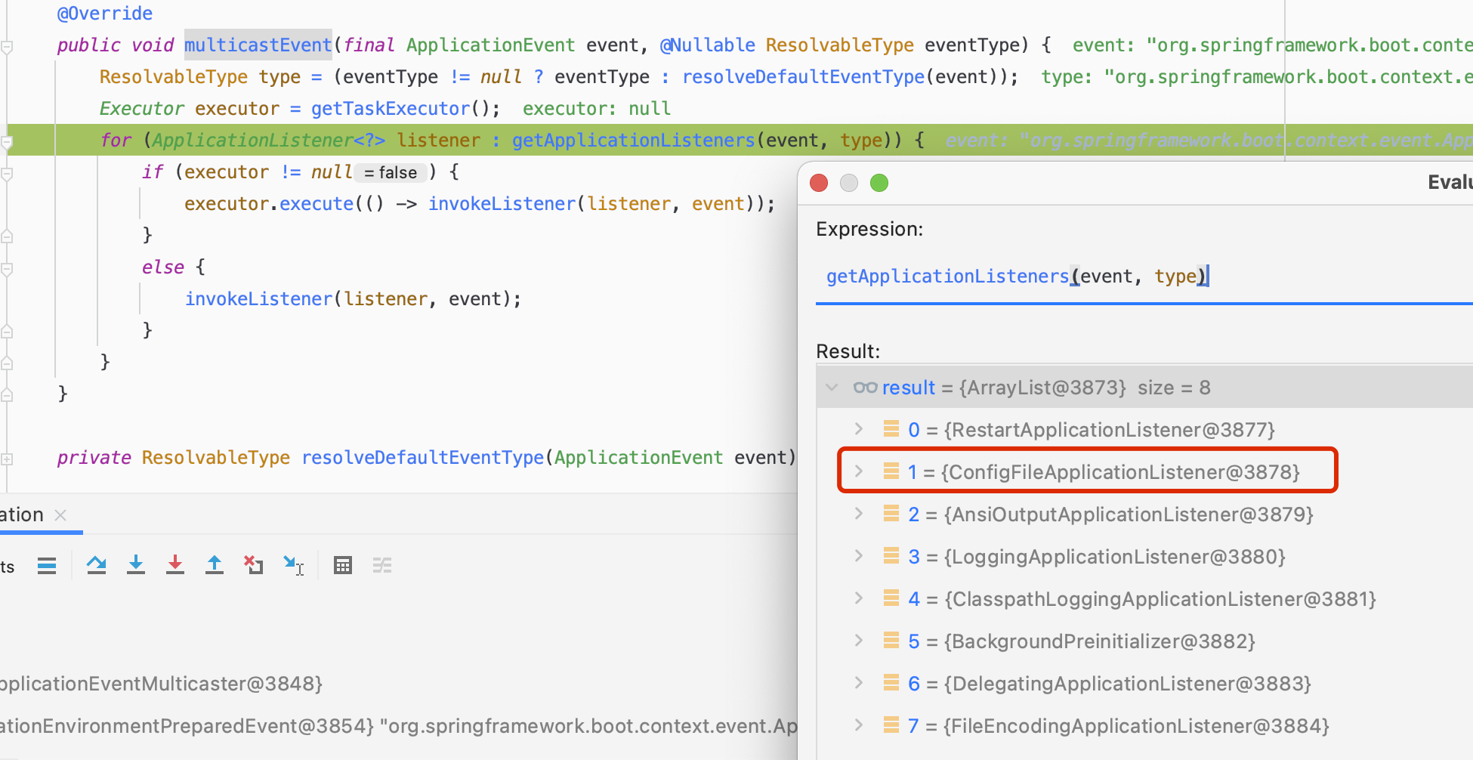Select row 2 AnsiOutputApplicationListener text

click(x=1110, y=514)
